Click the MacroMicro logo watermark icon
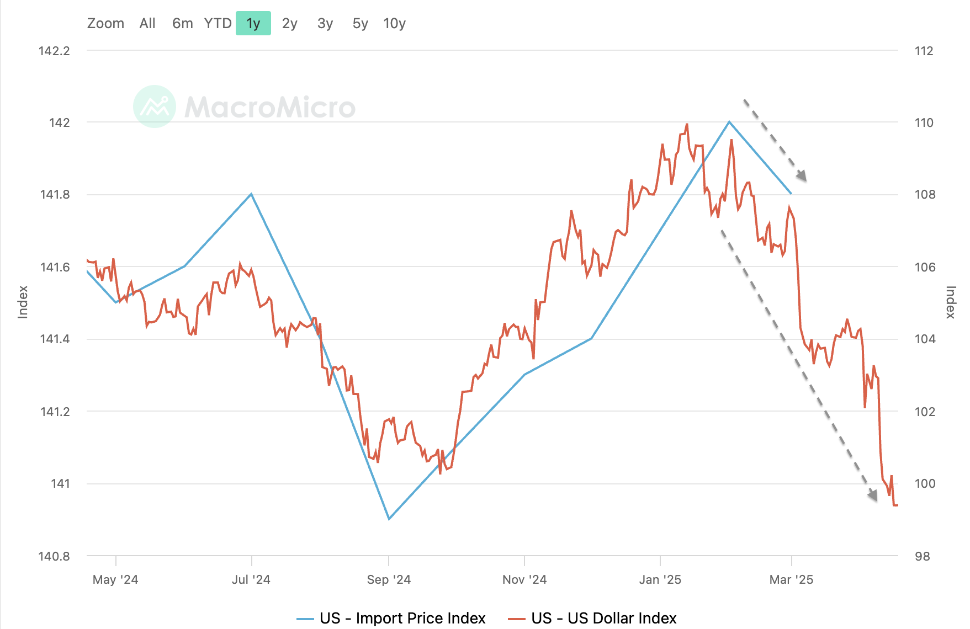Screen dimensions: 970x629 click(x=155, y=106)
